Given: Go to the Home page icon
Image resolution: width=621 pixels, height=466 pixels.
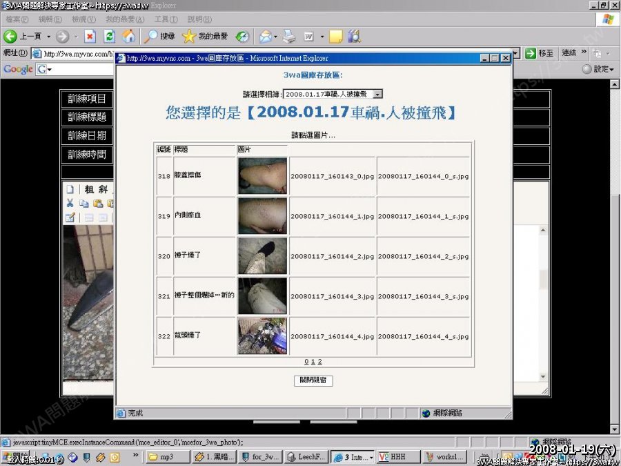Looking at the screenshot, I should coord(128,36).
